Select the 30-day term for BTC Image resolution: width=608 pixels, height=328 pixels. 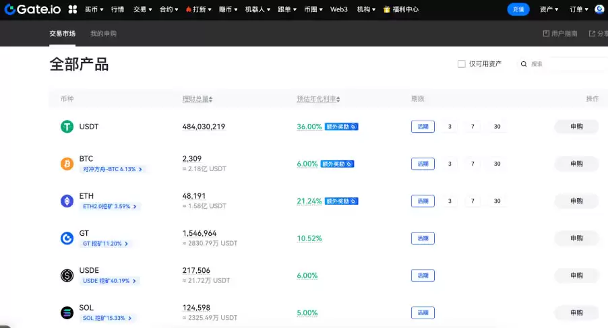[497, 164]
